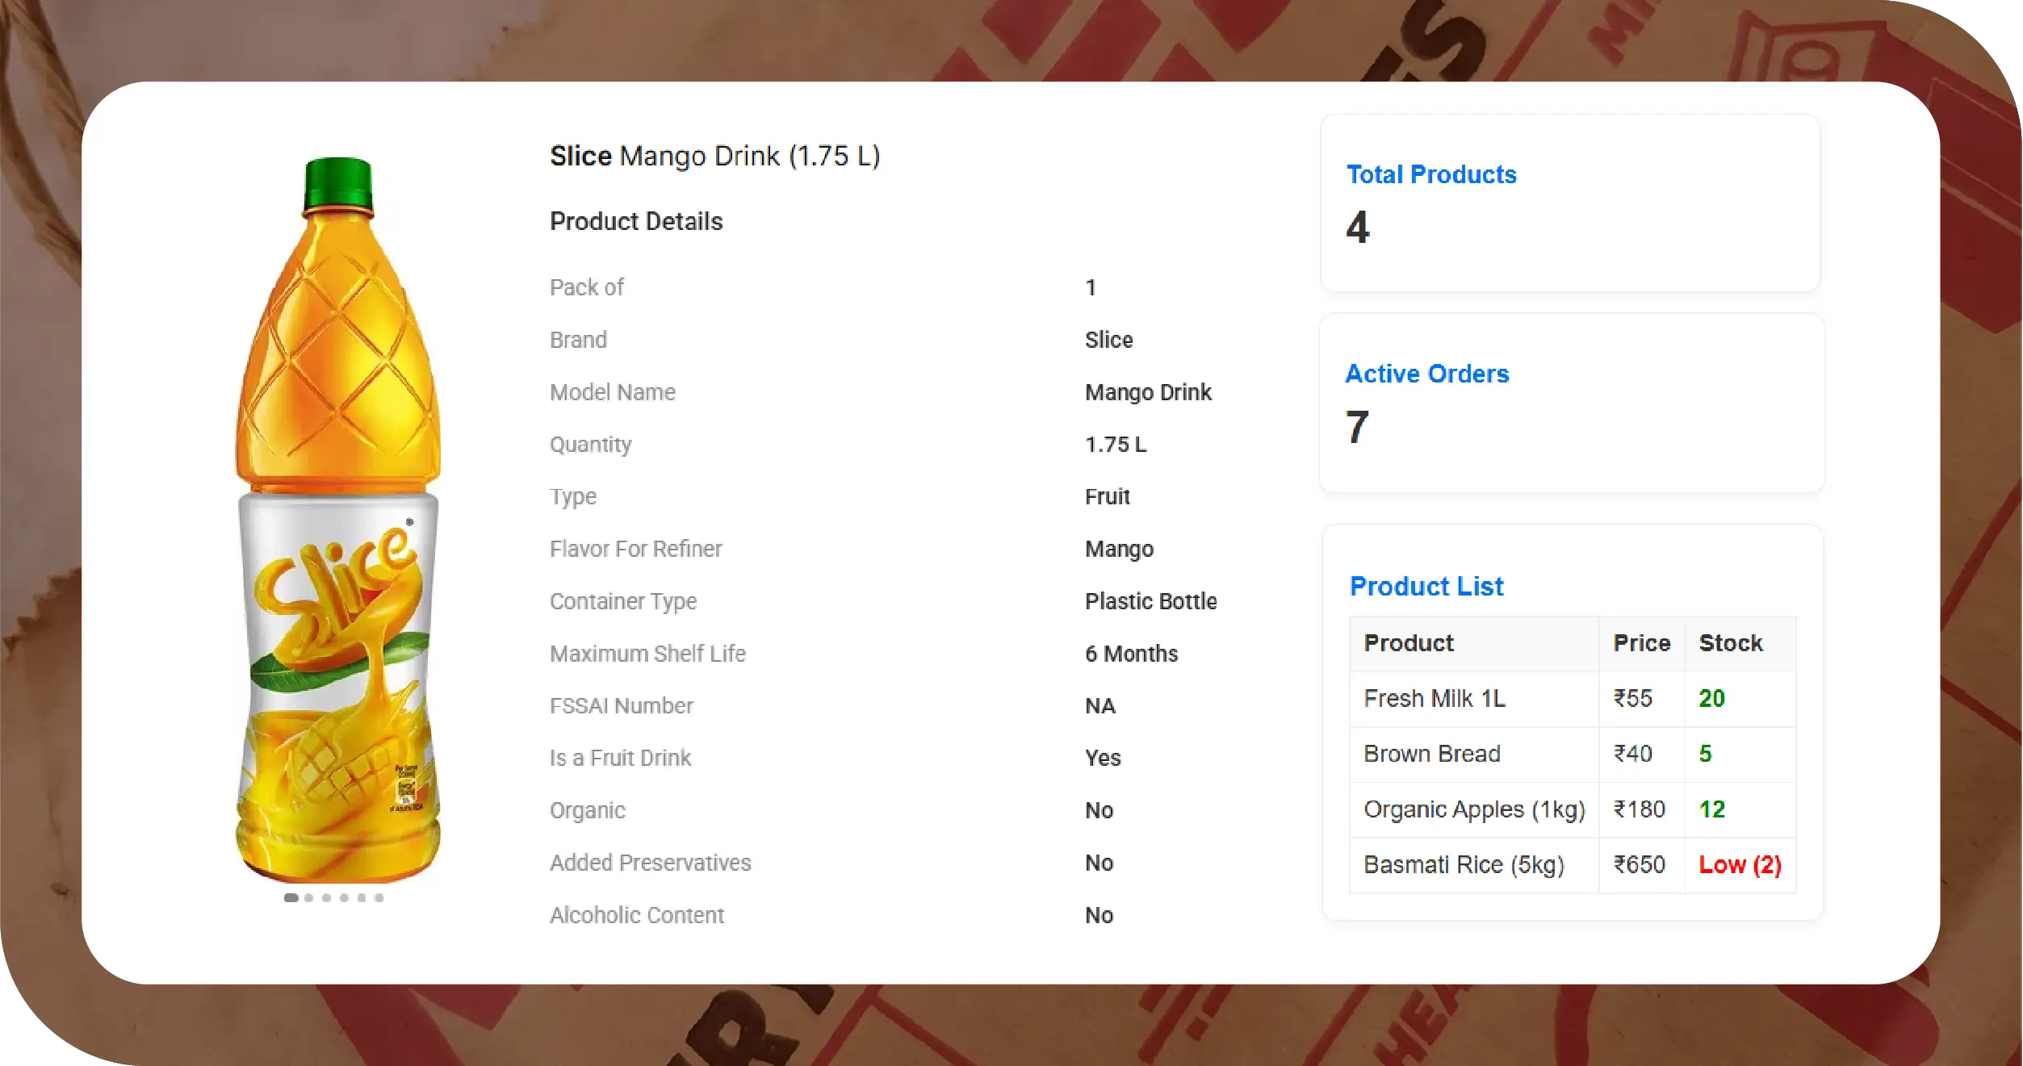Viewport: 2023px width, 1066px height.
Task: Click the Slice mango bottle product image
Action: [x=338, y=516]
